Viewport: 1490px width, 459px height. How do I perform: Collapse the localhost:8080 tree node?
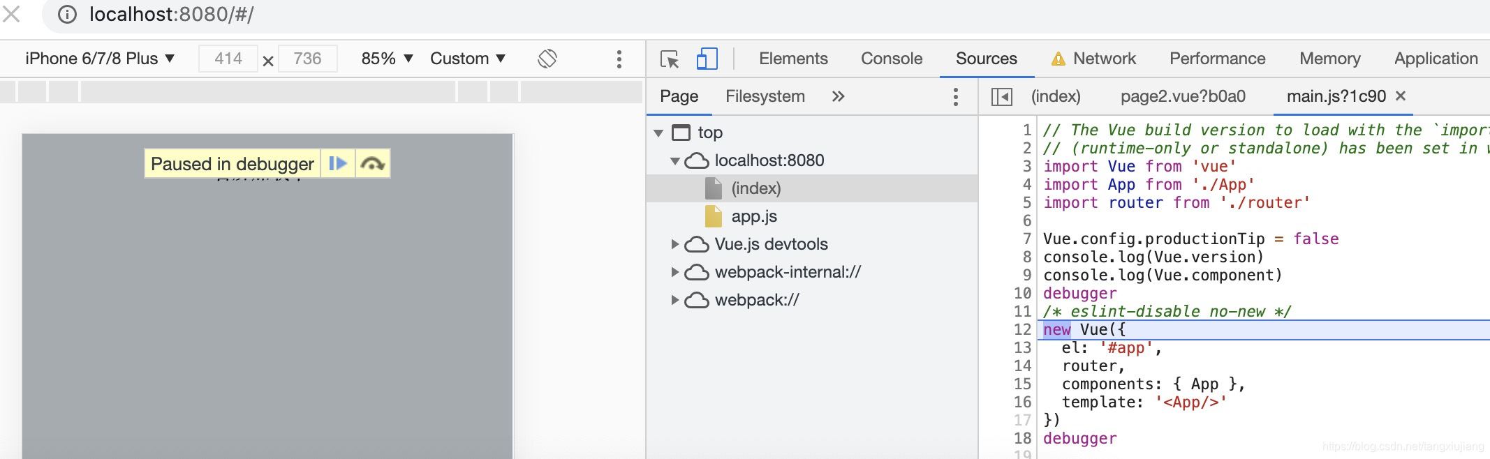click(x=674, y=160)
